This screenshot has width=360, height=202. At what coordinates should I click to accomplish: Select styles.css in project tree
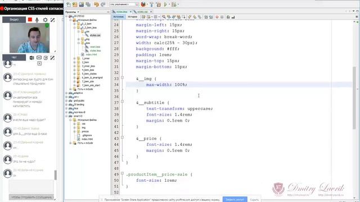tap(95, 35)
